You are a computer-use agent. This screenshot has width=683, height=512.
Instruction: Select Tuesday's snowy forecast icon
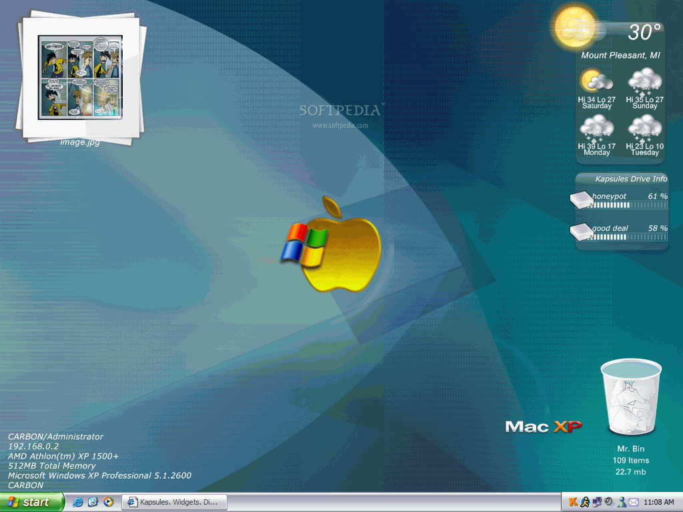click(645, 127)
